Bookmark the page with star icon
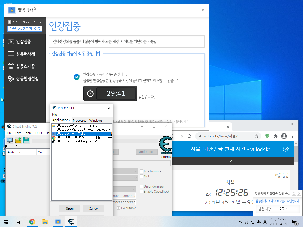Image resolution: width=303 pixels, height=227 pixels. coord(257,136)
